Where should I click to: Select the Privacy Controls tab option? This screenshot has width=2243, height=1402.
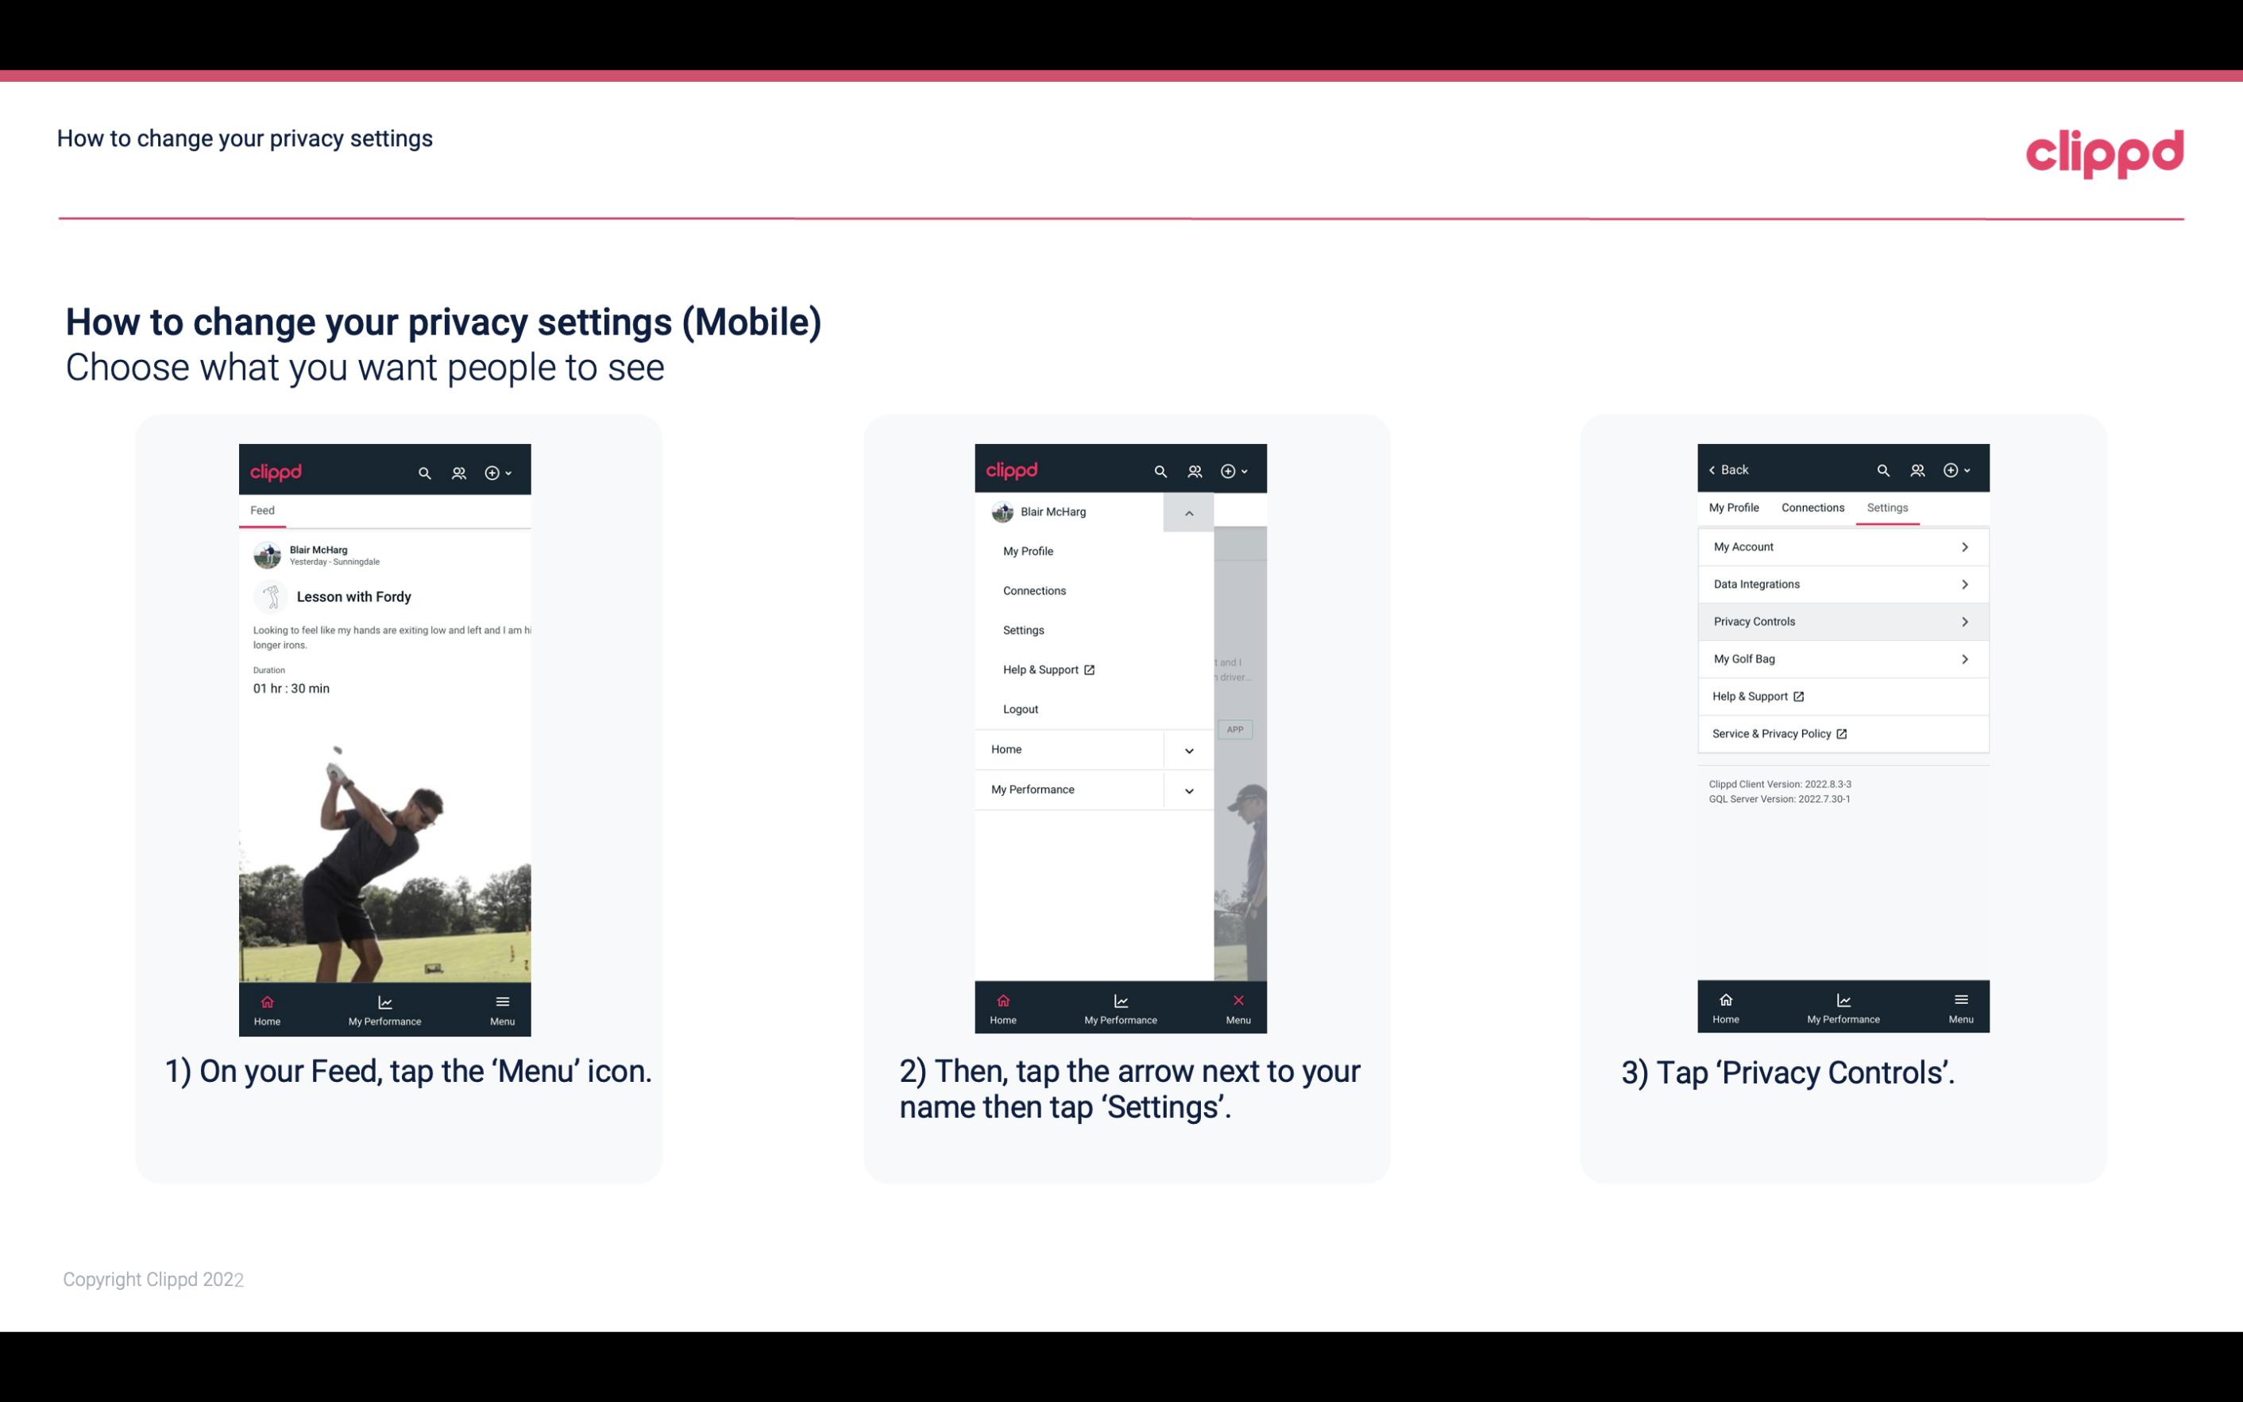(1841, 620)
